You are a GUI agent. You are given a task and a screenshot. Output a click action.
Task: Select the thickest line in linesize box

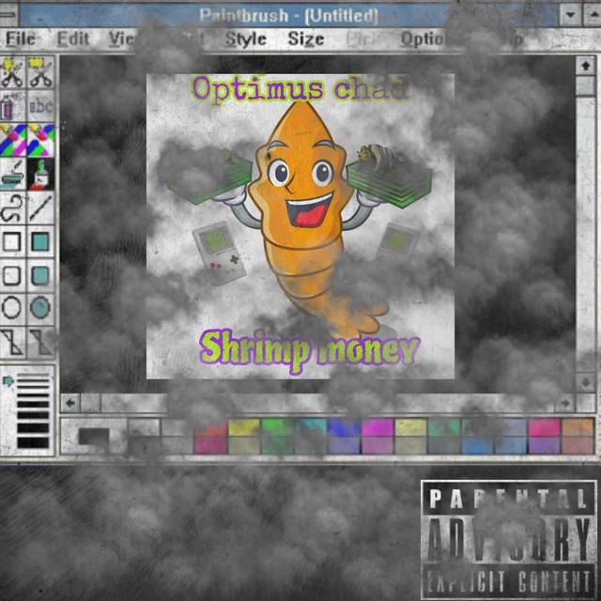click(33, 442)
